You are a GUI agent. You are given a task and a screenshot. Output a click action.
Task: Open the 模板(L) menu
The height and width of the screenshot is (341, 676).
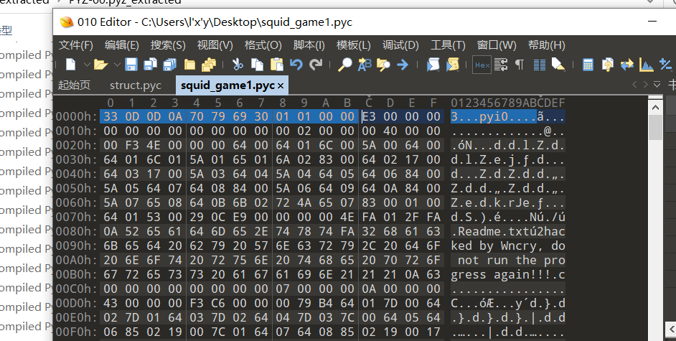point(354,45)
